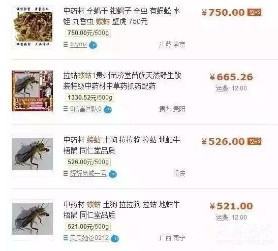Viewport: 278px width, 251px height.
Task: Visit the 贝贝她爸0212 seller page
Action: (x=89, y=238)
